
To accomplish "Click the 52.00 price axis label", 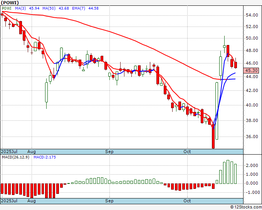I will (x=252, y=27).
